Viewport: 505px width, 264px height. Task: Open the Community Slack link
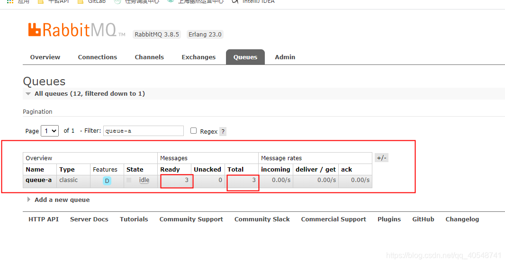(x=262, y=219)
